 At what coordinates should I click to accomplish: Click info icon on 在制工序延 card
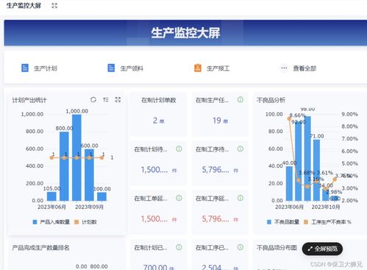[x=240, y=198]
